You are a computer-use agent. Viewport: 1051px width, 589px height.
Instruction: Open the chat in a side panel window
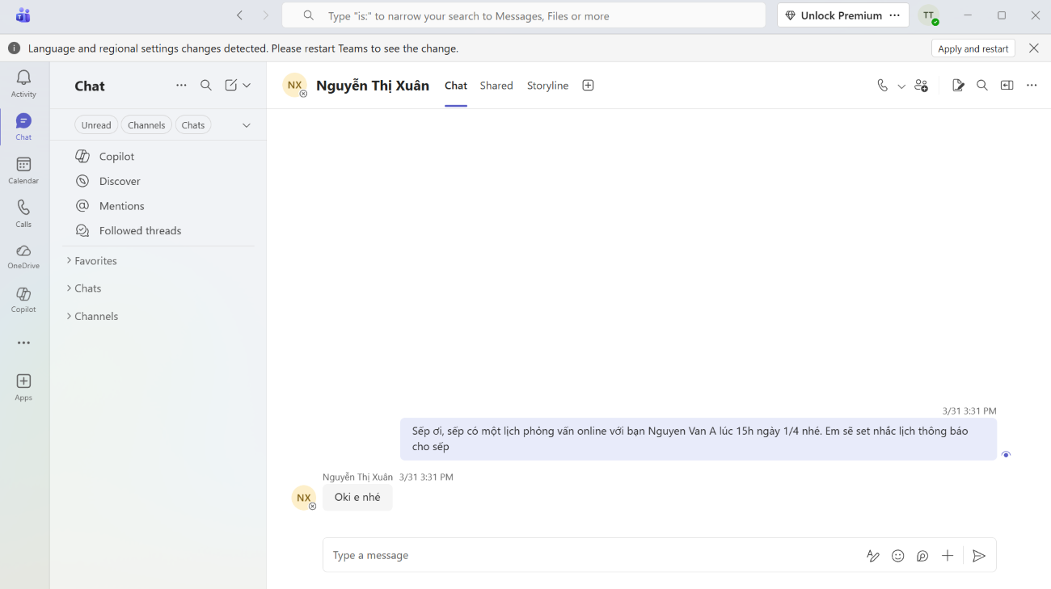pyautogui.click(x=1007, y=86)
